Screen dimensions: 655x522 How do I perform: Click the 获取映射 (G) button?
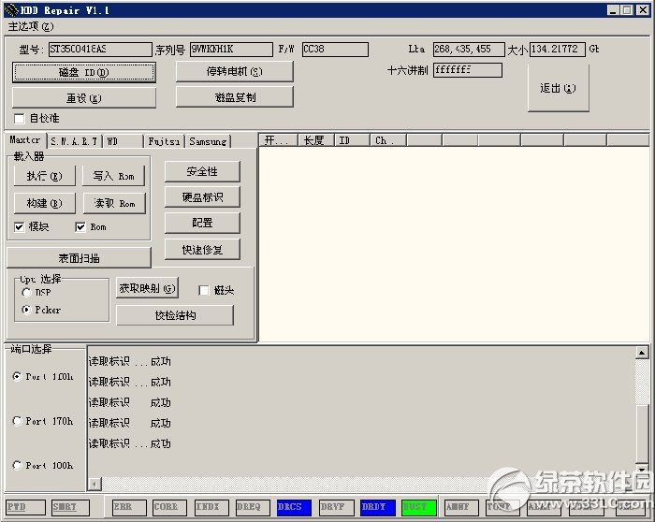(x=147, y=288)
